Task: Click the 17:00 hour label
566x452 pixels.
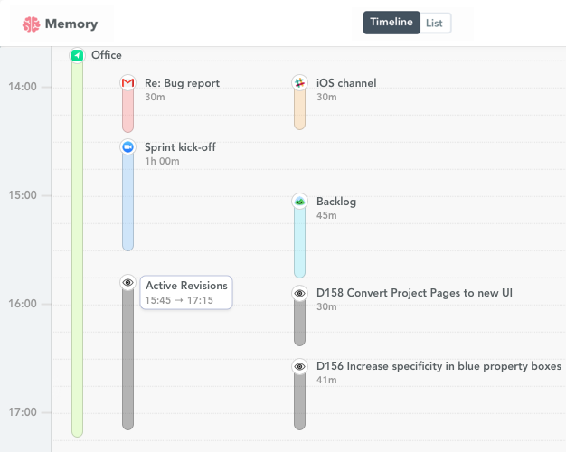Action: point(23,412)
